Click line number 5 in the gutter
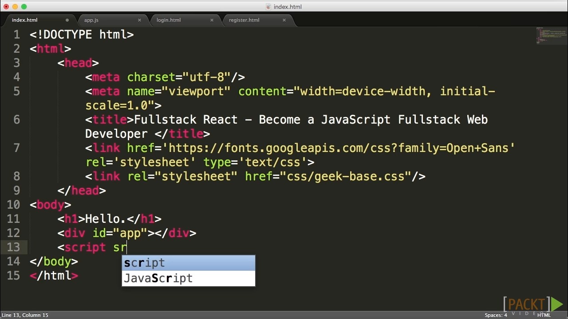 coord(17,91)
